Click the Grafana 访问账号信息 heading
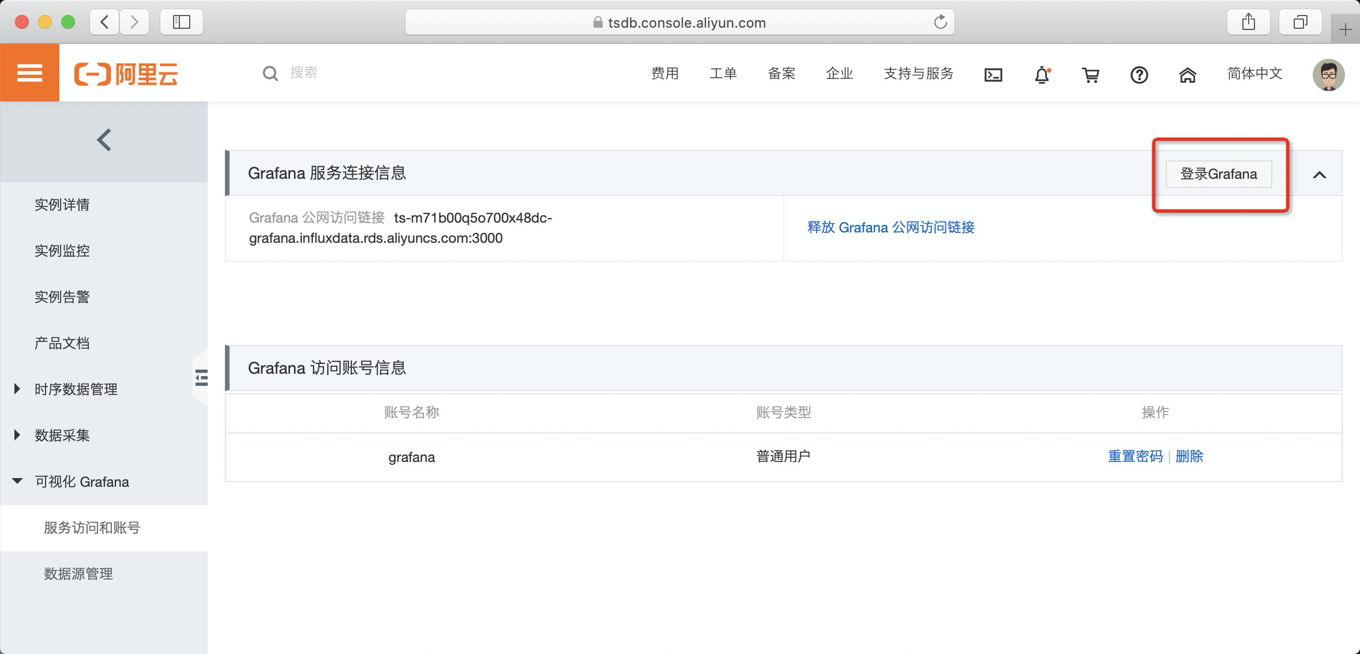 327,368
